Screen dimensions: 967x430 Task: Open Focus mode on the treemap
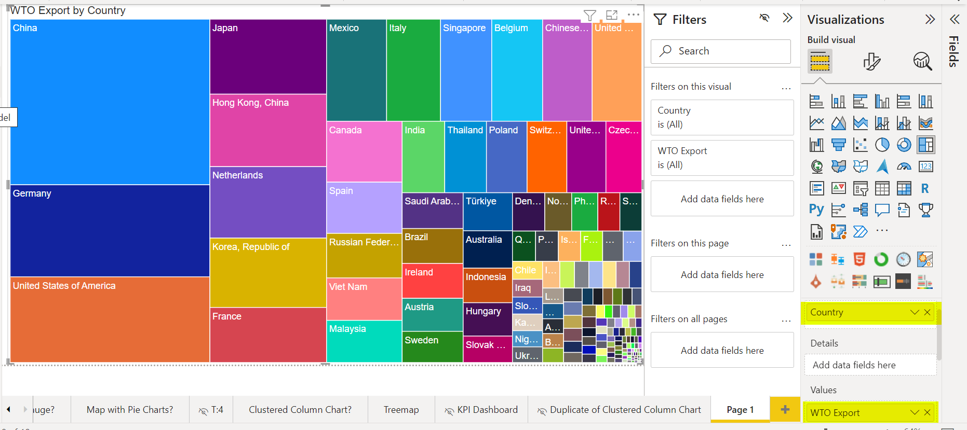612,16
